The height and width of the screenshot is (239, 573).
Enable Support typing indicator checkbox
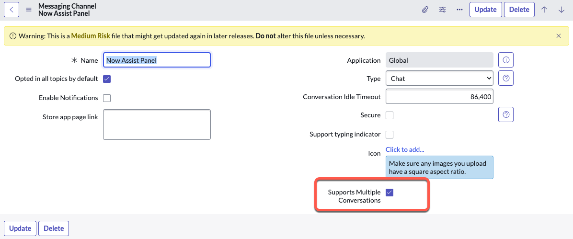coord(390,135)
